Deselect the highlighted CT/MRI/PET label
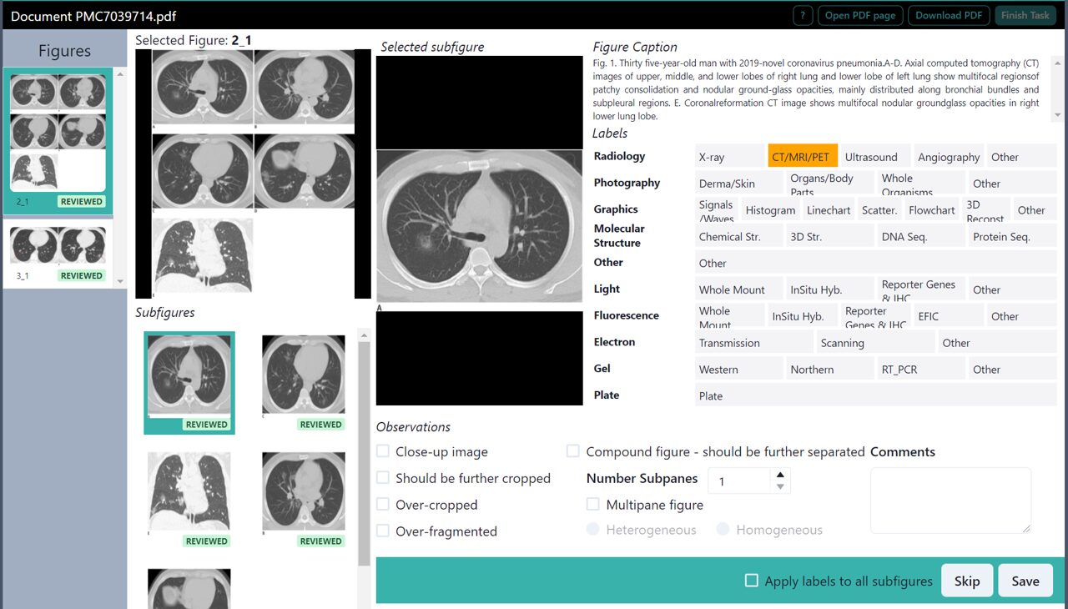The image size is (1068, 609). click(802, 156)
